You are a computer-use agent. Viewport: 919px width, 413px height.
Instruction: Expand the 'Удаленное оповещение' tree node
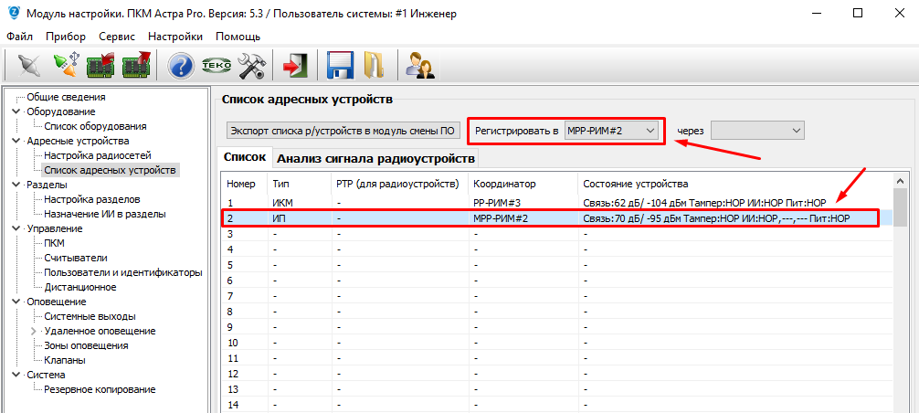35,331
